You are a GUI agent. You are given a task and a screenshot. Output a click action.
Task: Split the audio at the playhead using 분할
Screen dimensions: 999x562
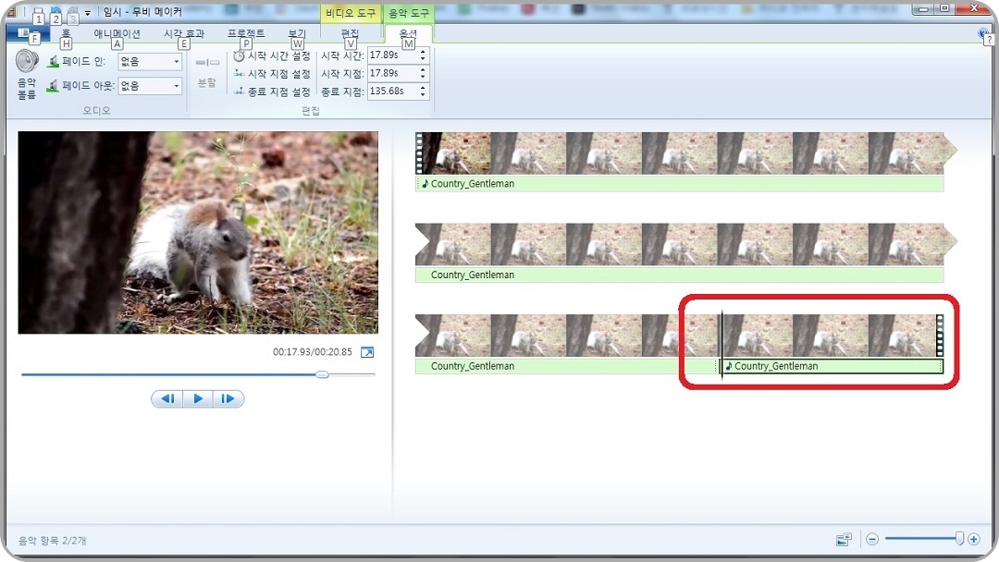206,74
